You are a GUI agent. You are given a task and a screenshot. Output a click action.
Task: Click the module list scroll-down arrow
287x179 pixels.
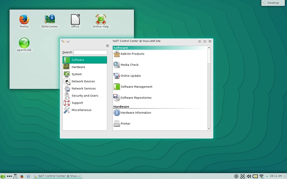click(209, 129)
